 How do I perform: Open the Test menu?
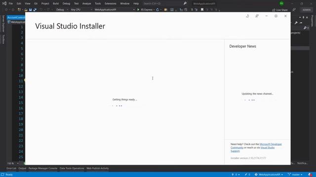(76, 3)
